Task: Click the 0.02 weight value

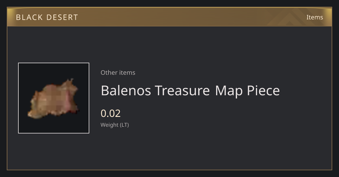Action: 110,113
